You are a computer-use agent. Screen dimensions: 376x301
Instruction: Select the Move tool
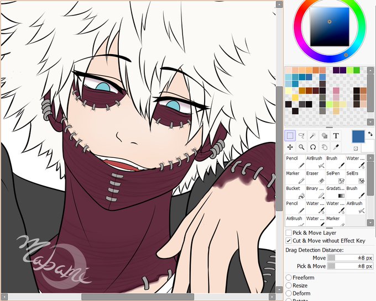[x=290, y=147]
